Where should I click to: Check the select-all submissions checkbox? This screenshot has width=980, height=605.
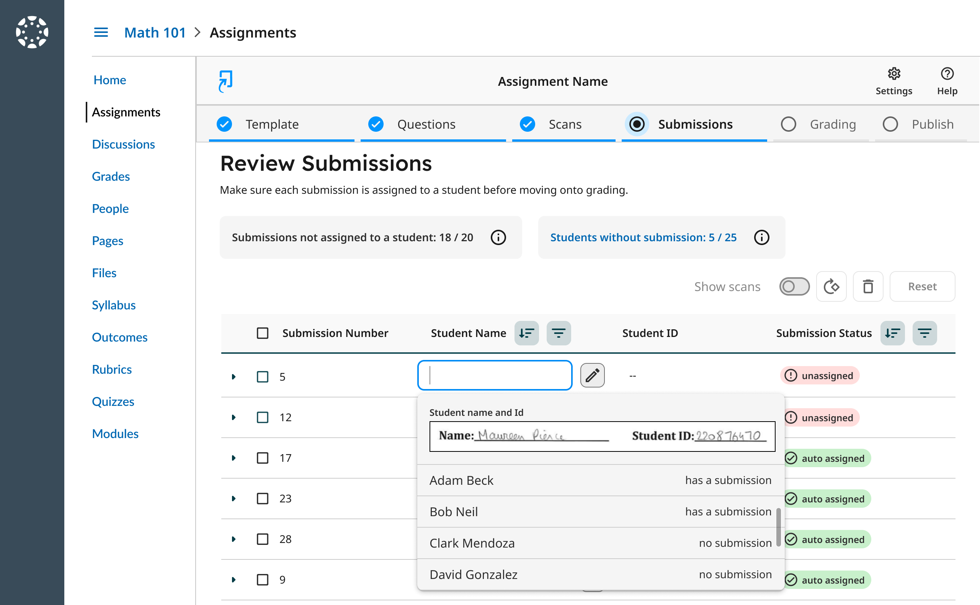tap(262, 333)
